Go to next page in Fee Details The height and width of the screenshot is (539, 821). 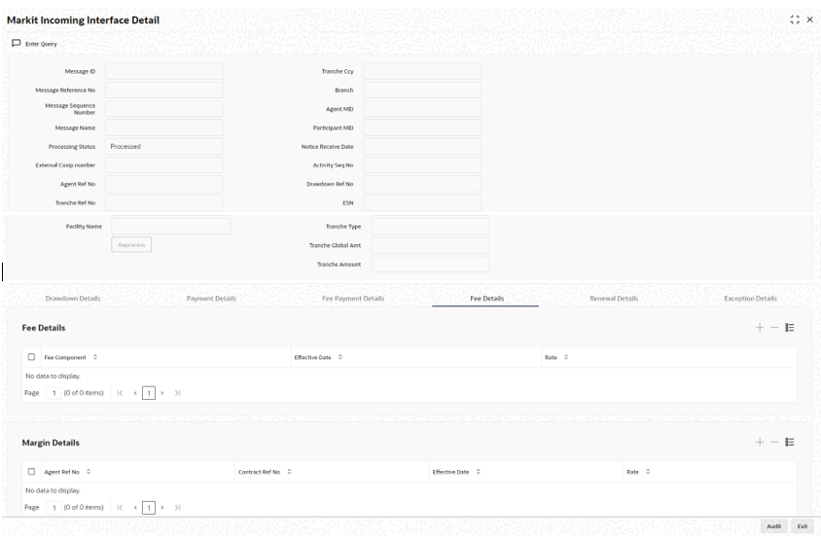coord(162,393)
